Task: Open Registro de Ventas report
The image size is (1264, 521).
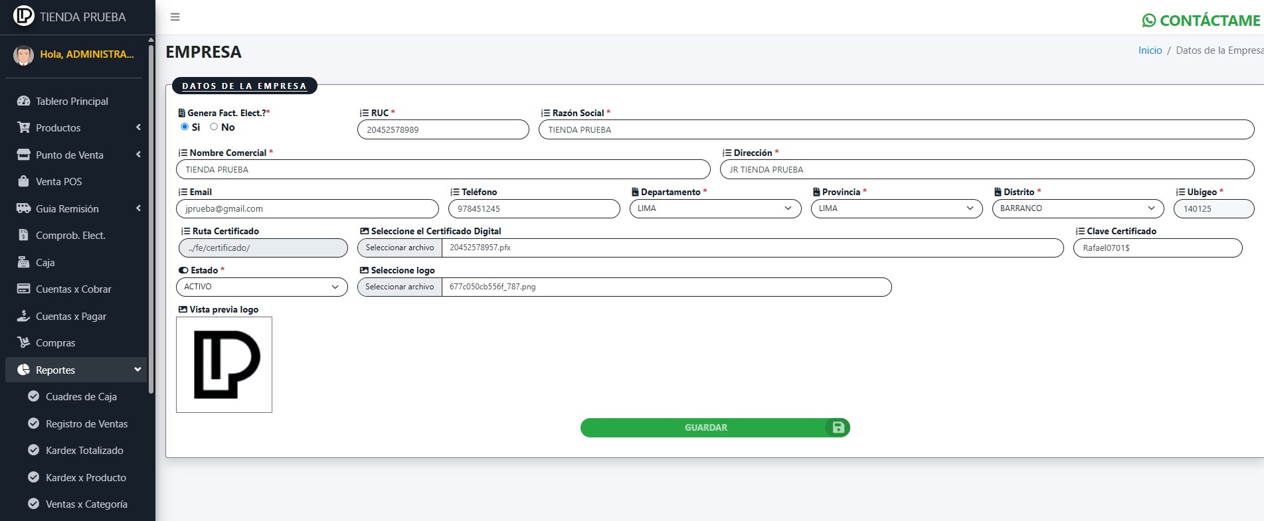Action: click(x=86, y=424)
